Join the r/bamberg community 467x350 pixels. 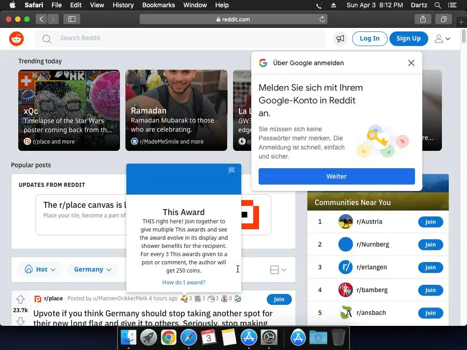click(431, 290)
